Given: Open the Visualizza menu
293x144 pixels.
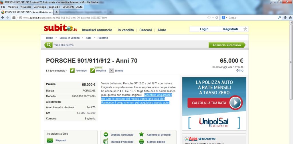Looking at the screenshot, I should (x=26, y=7).
